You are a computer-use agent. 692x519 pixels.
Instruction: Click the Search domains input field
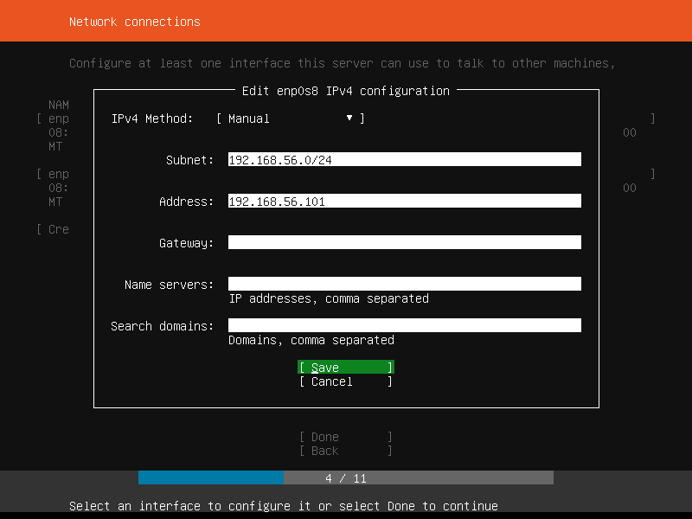point(404,326)
